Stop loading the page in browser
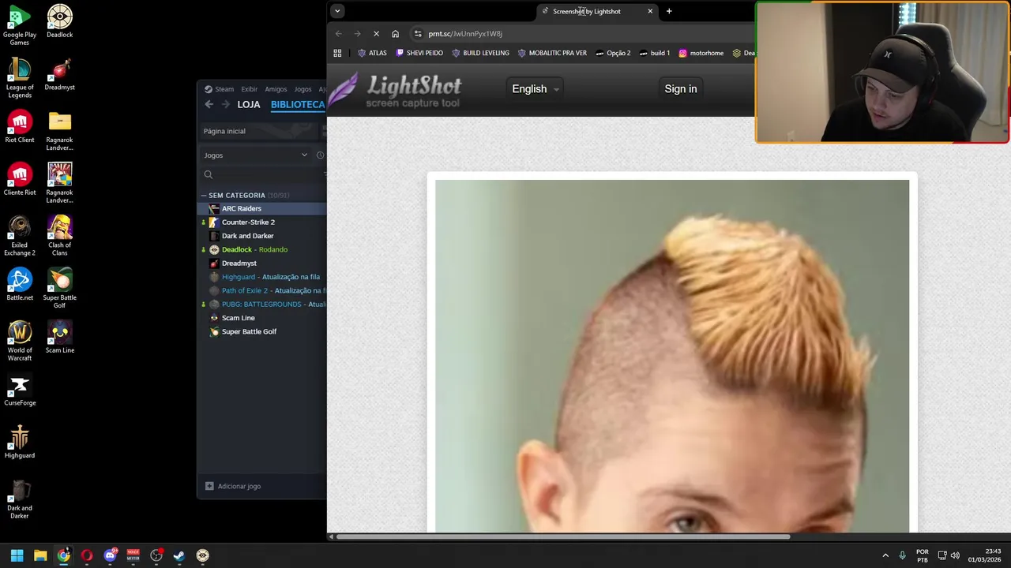The height and width of the screenshot is (568, 1011). point(376,33)
